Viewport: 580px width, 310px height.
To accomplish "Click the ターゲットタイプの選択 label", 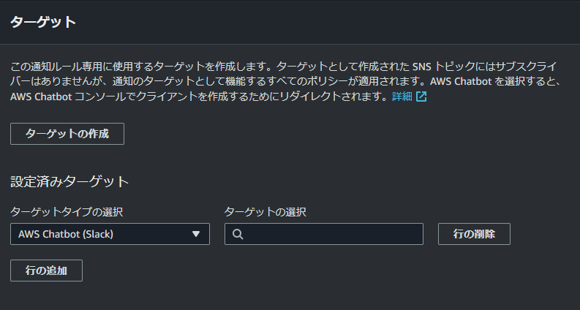I will point(67,212).
